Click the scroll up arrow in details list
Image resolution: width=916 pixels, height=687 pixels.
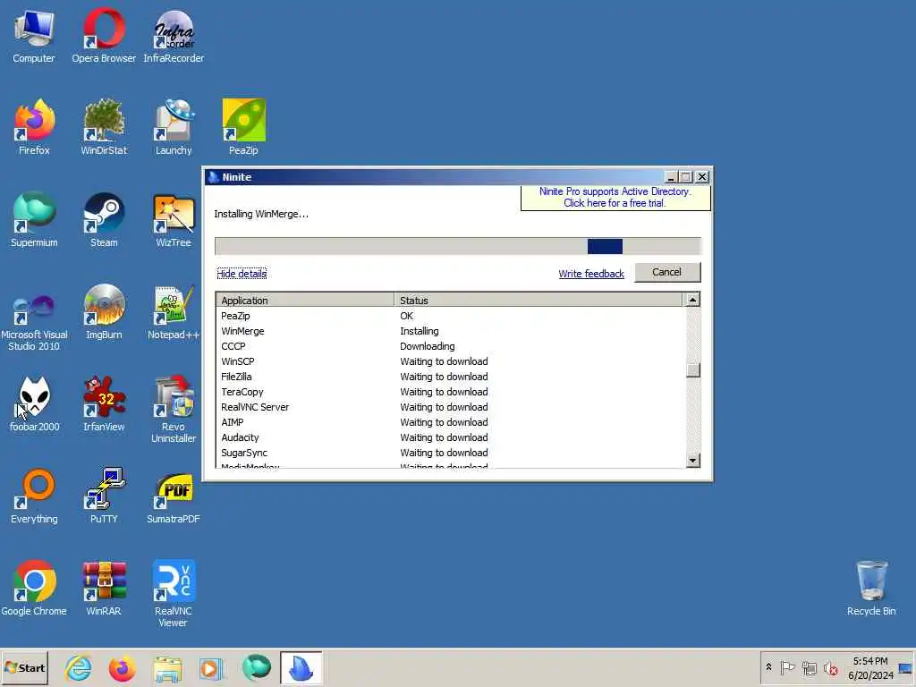pyautogui.click(x=693, y=300)
